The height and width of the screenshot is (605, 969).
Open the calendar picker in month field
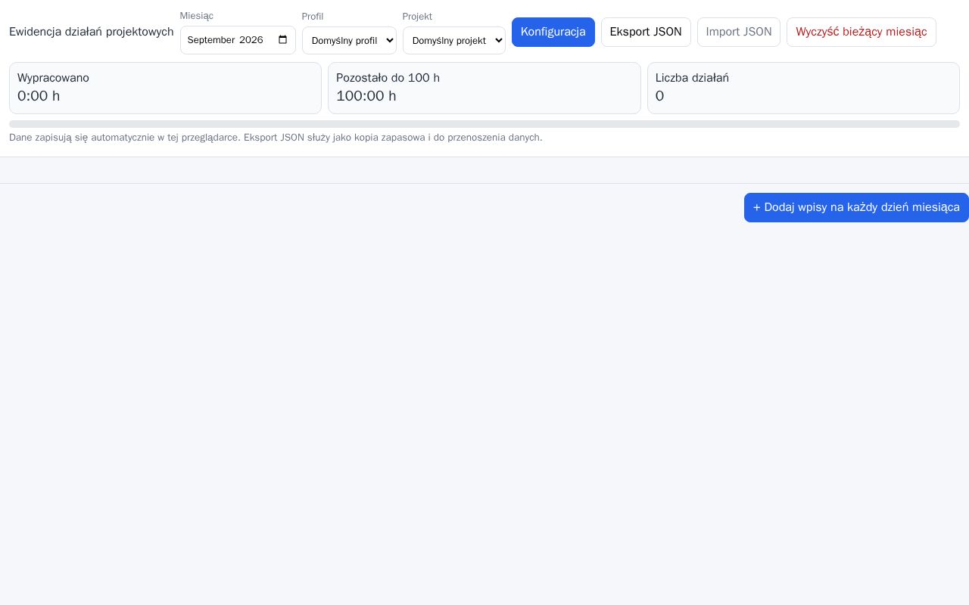click(283, 40)
